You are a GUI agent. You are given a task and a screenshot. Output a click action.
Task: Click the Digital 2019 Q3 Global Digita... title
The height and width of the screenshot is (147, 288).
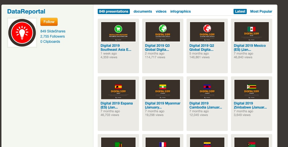pyautogui.click(x=157, y=47)
